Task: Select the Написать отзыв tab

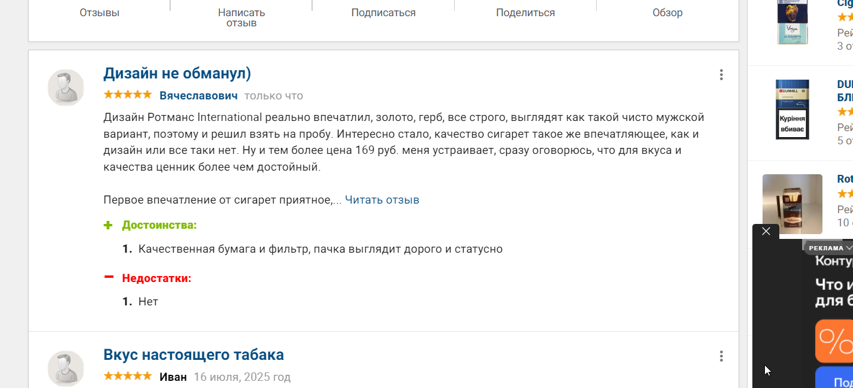Action: point(241,17)
